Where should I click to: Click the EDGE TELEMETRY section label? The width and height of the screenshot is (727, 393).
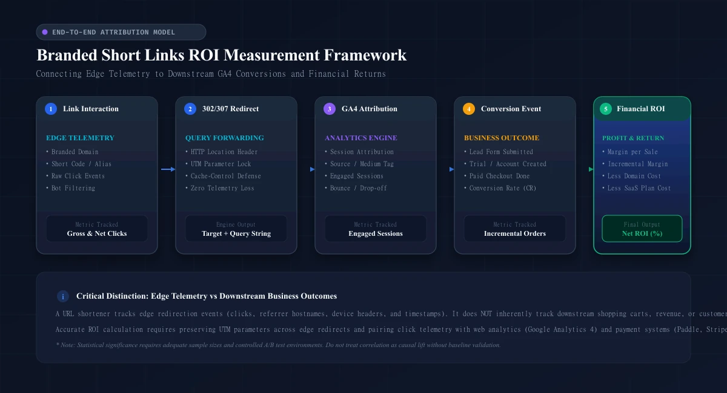80,138
